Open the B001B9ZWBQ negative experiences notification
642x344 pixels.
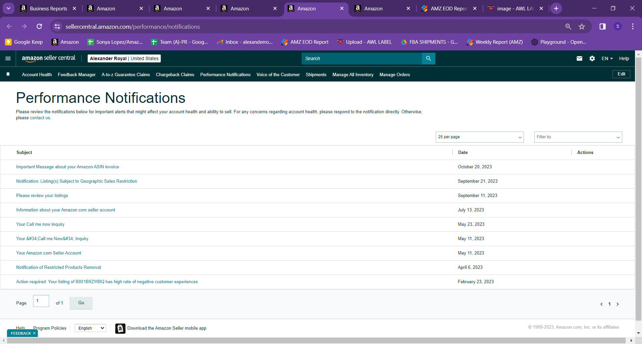[107, 282]
